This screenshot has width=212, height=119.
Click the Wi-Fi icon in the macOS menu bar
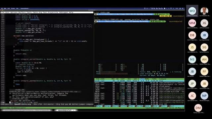pos(171,8)
